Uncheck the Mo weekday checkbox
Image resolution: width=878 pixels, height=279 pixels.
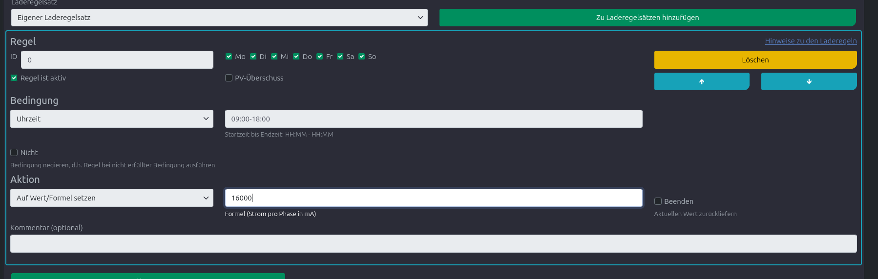coord(229,57)
